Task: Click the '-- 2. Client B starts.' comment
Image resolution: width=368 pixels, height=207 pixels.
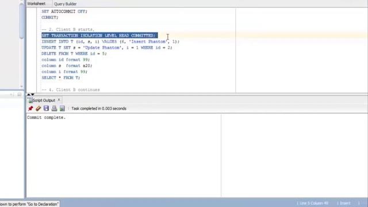Action: point(68,29)
